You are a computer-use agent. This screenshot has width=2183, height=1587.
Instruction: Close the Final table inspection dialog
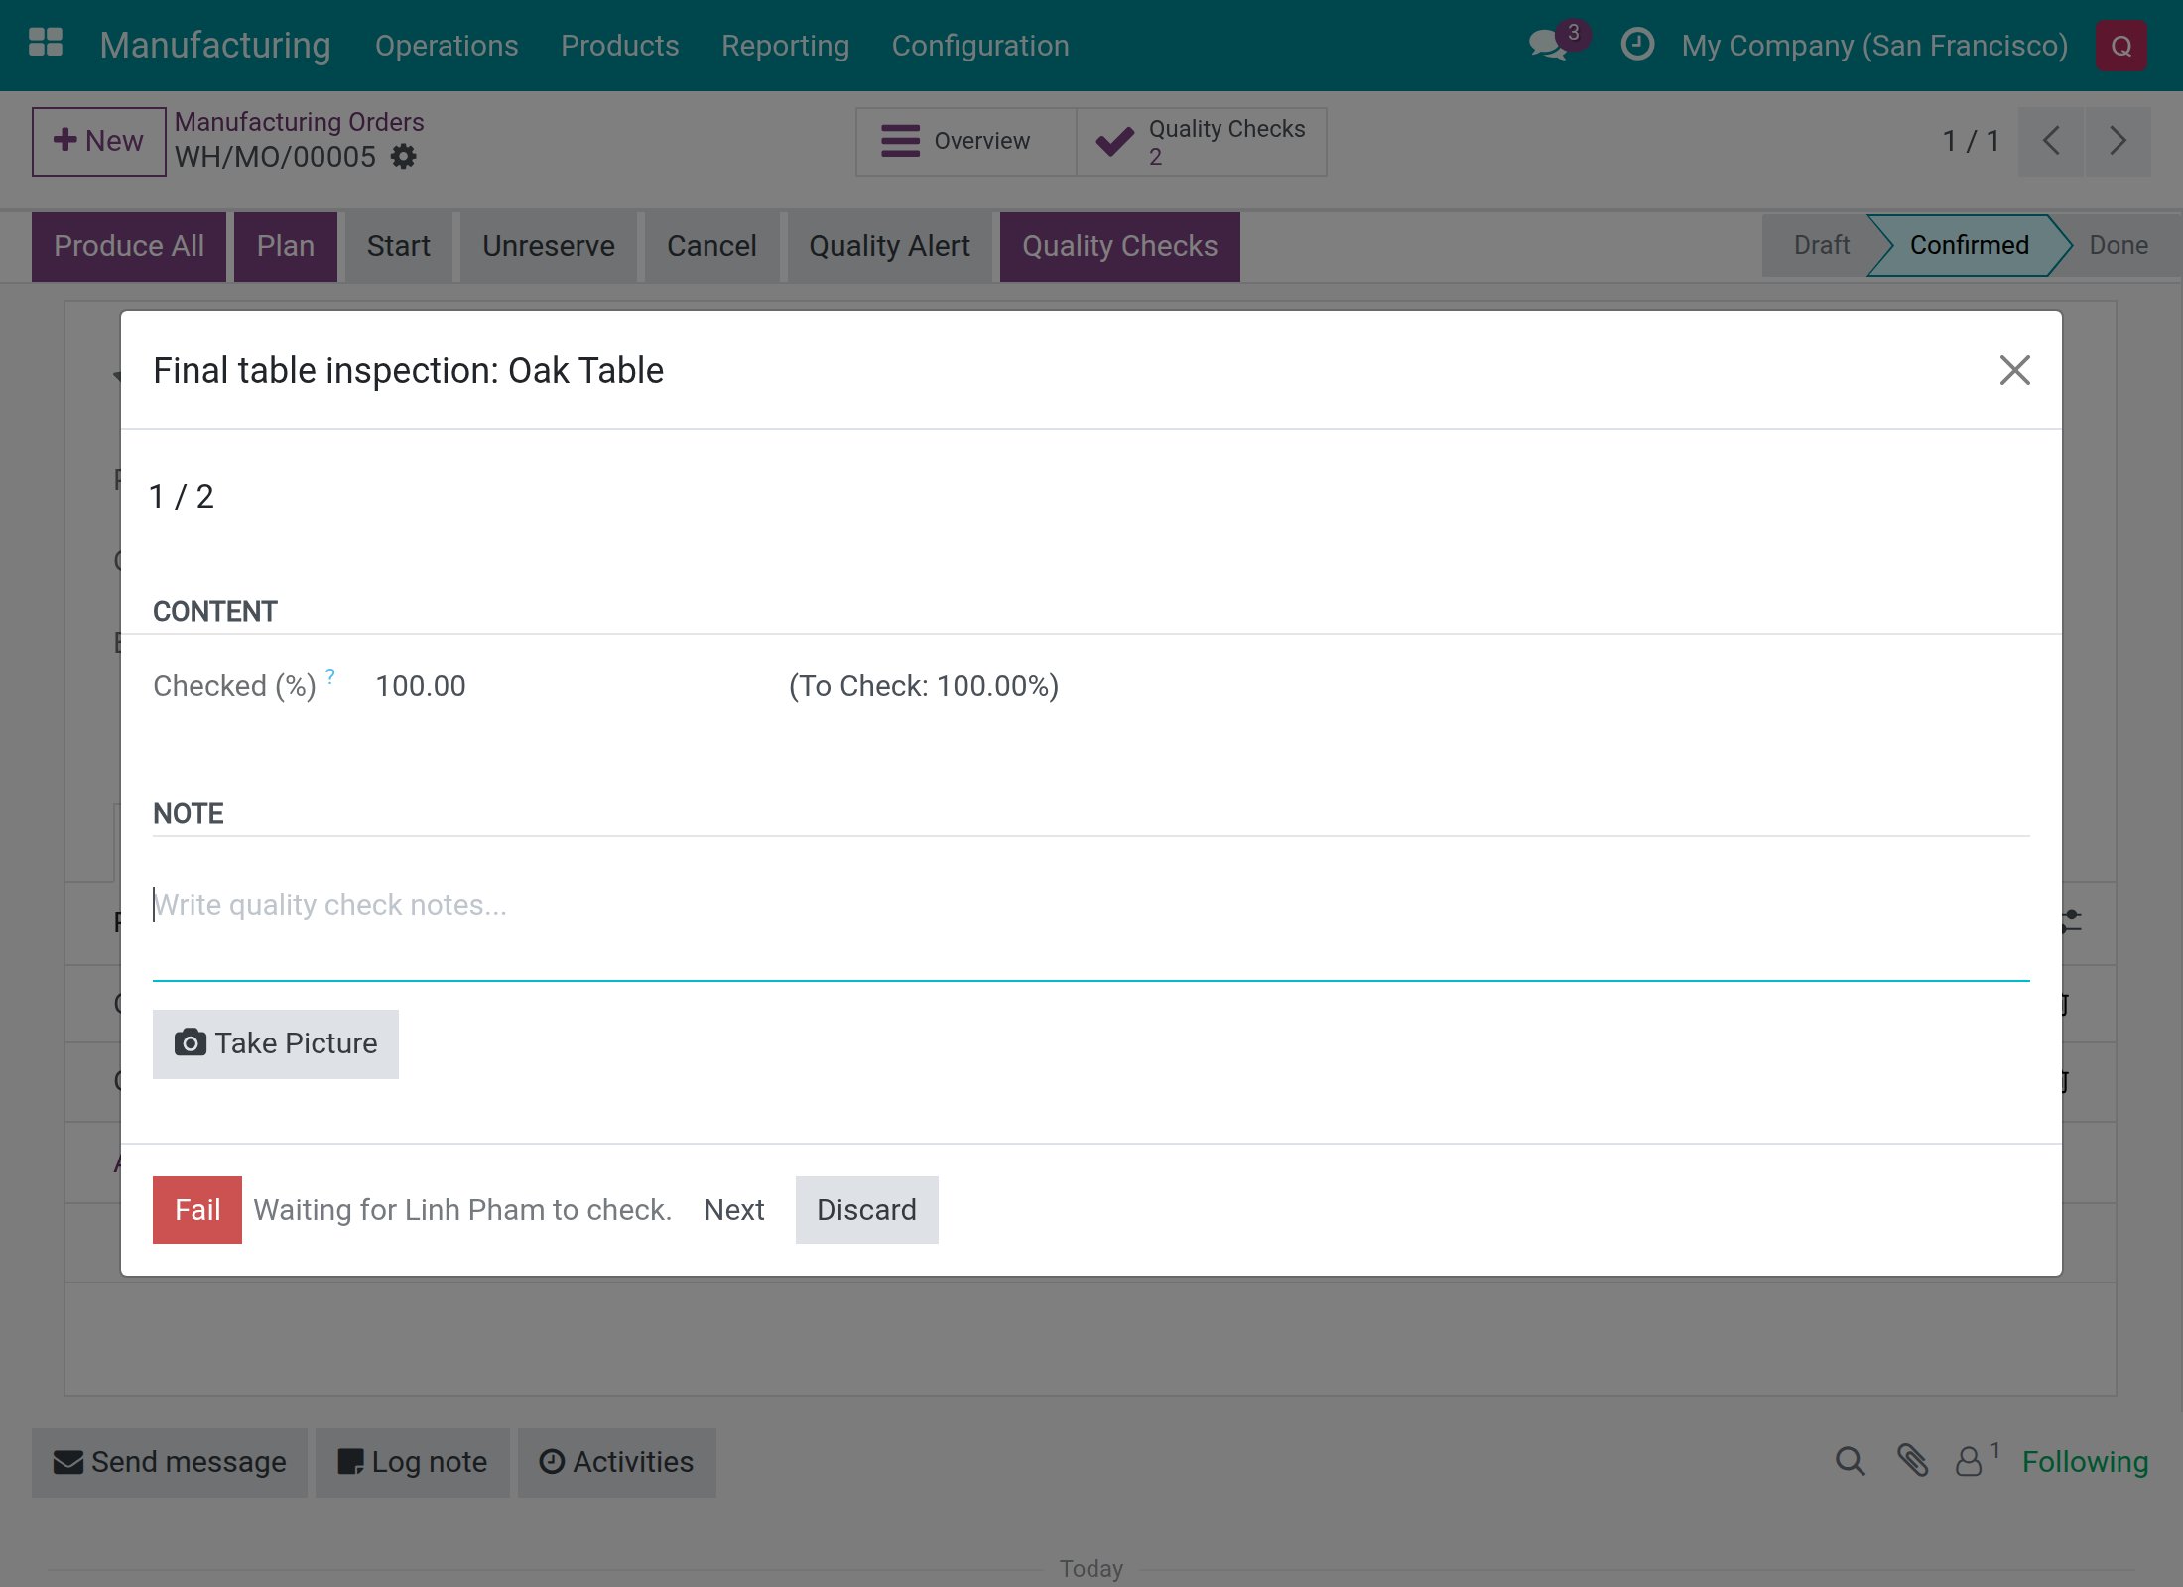(2014, 370)
